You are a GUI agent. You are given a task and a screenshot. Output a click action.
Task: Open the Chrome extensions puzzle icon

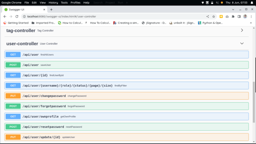233,16
